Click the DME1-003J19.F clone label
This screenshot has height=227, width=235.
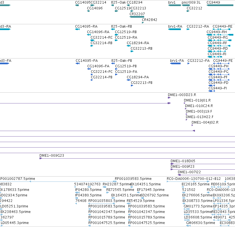click(x=199, y=111)
